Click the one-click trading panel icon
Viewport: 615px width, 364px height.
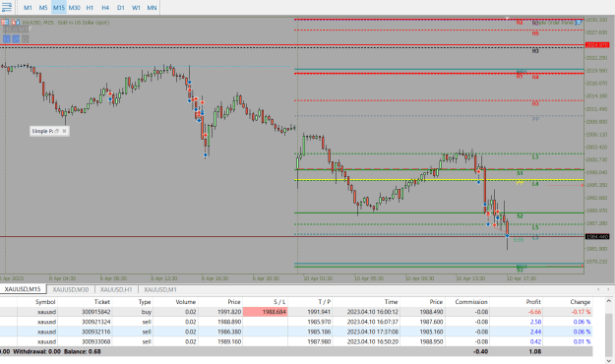tap(5, 23)
